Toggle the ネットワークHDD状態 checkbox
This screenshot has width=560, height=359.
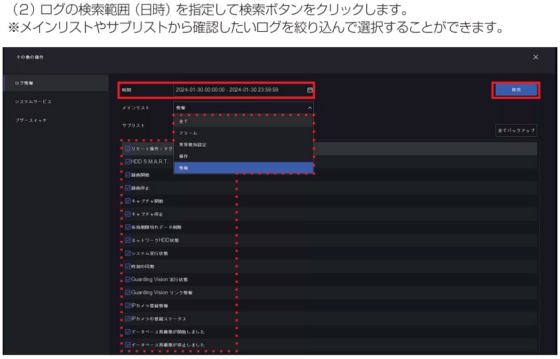[128, 240]
